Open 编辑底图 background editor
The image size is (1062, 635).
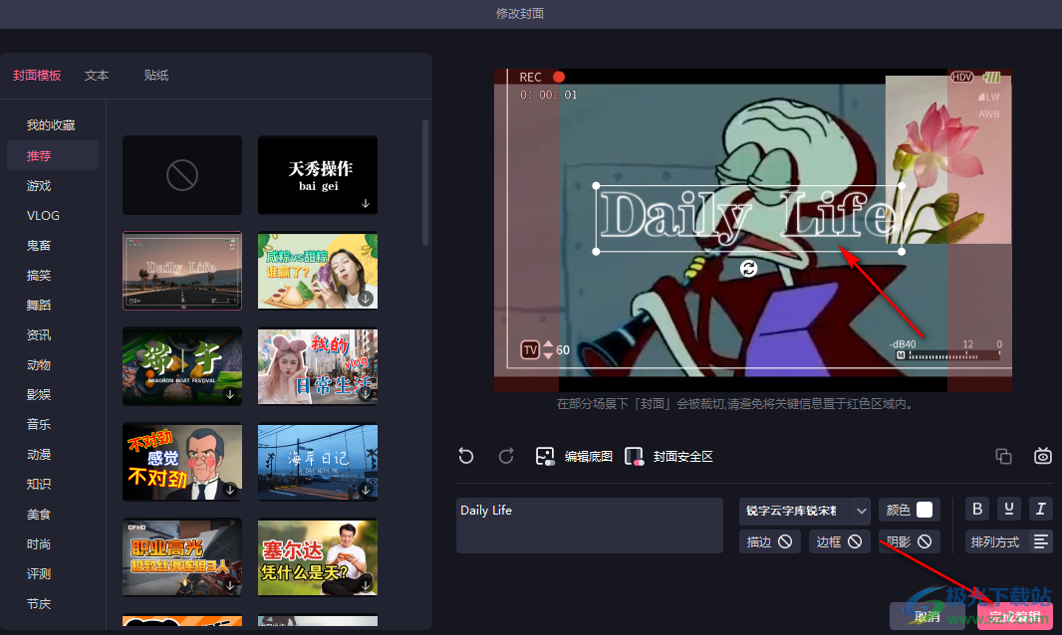tap(575, 456)
